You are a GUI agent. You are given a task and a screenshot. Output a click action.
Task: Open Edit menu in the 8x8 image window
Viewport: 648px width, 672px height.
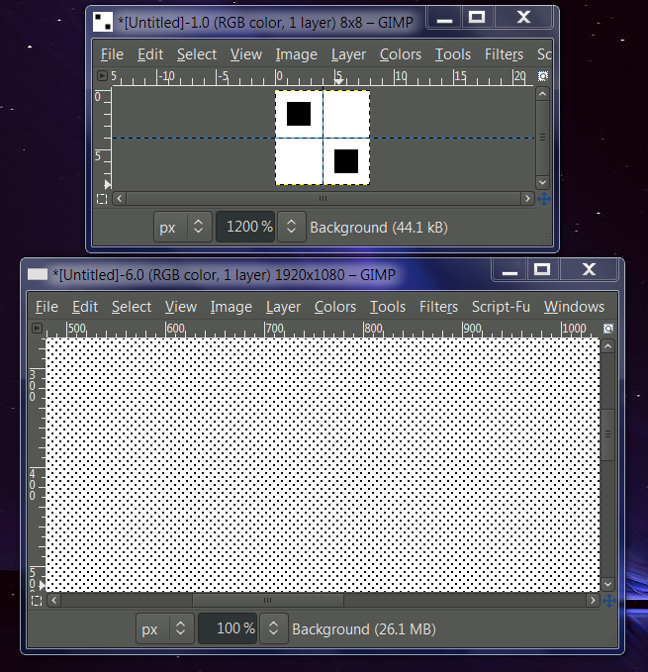coord(150,54)
